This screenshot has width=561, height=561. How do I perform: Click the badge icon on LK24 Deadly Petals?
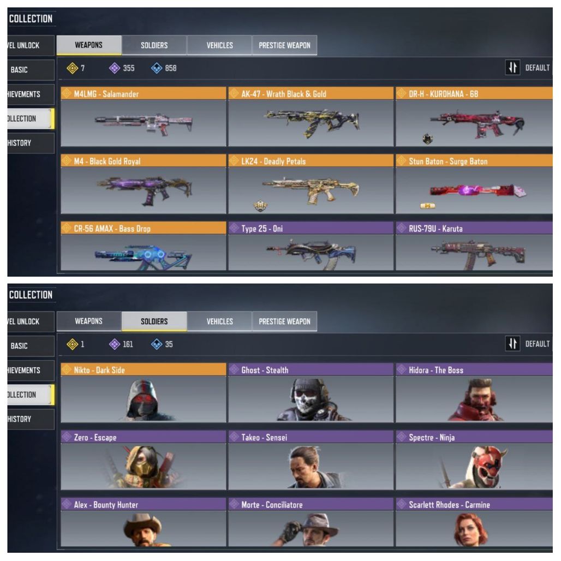(x=260, y=205)
